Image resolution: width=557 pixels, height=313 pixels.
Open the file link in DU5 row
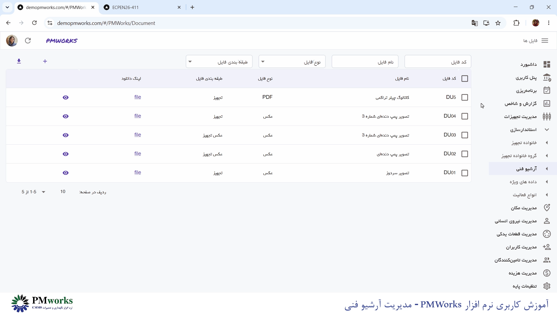tap(138, 97)
